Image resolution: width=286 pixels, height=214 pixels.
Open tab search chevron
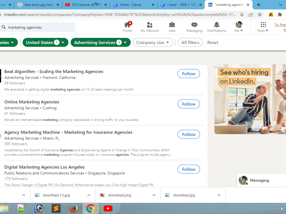point(280,5)
